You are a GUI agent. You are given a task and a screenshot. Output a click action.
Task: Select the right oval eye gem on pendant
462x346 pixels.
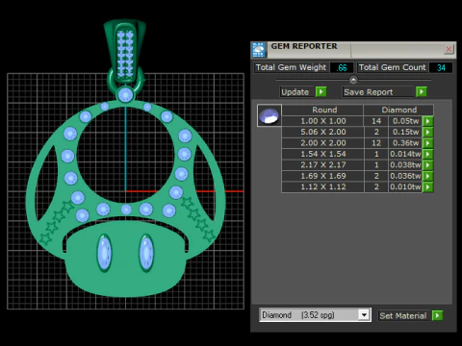point(146,253)
